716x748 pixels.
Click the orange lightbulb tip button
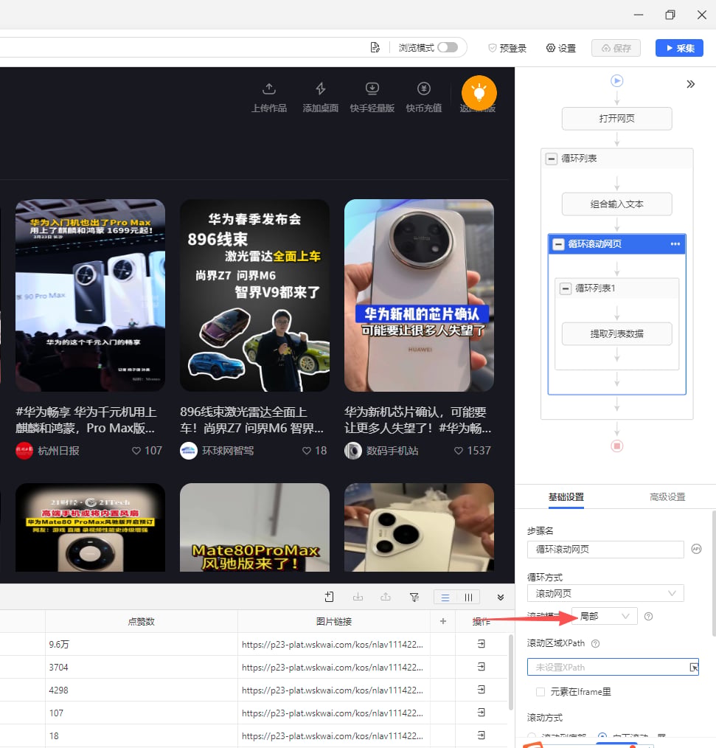coord(479,93)
